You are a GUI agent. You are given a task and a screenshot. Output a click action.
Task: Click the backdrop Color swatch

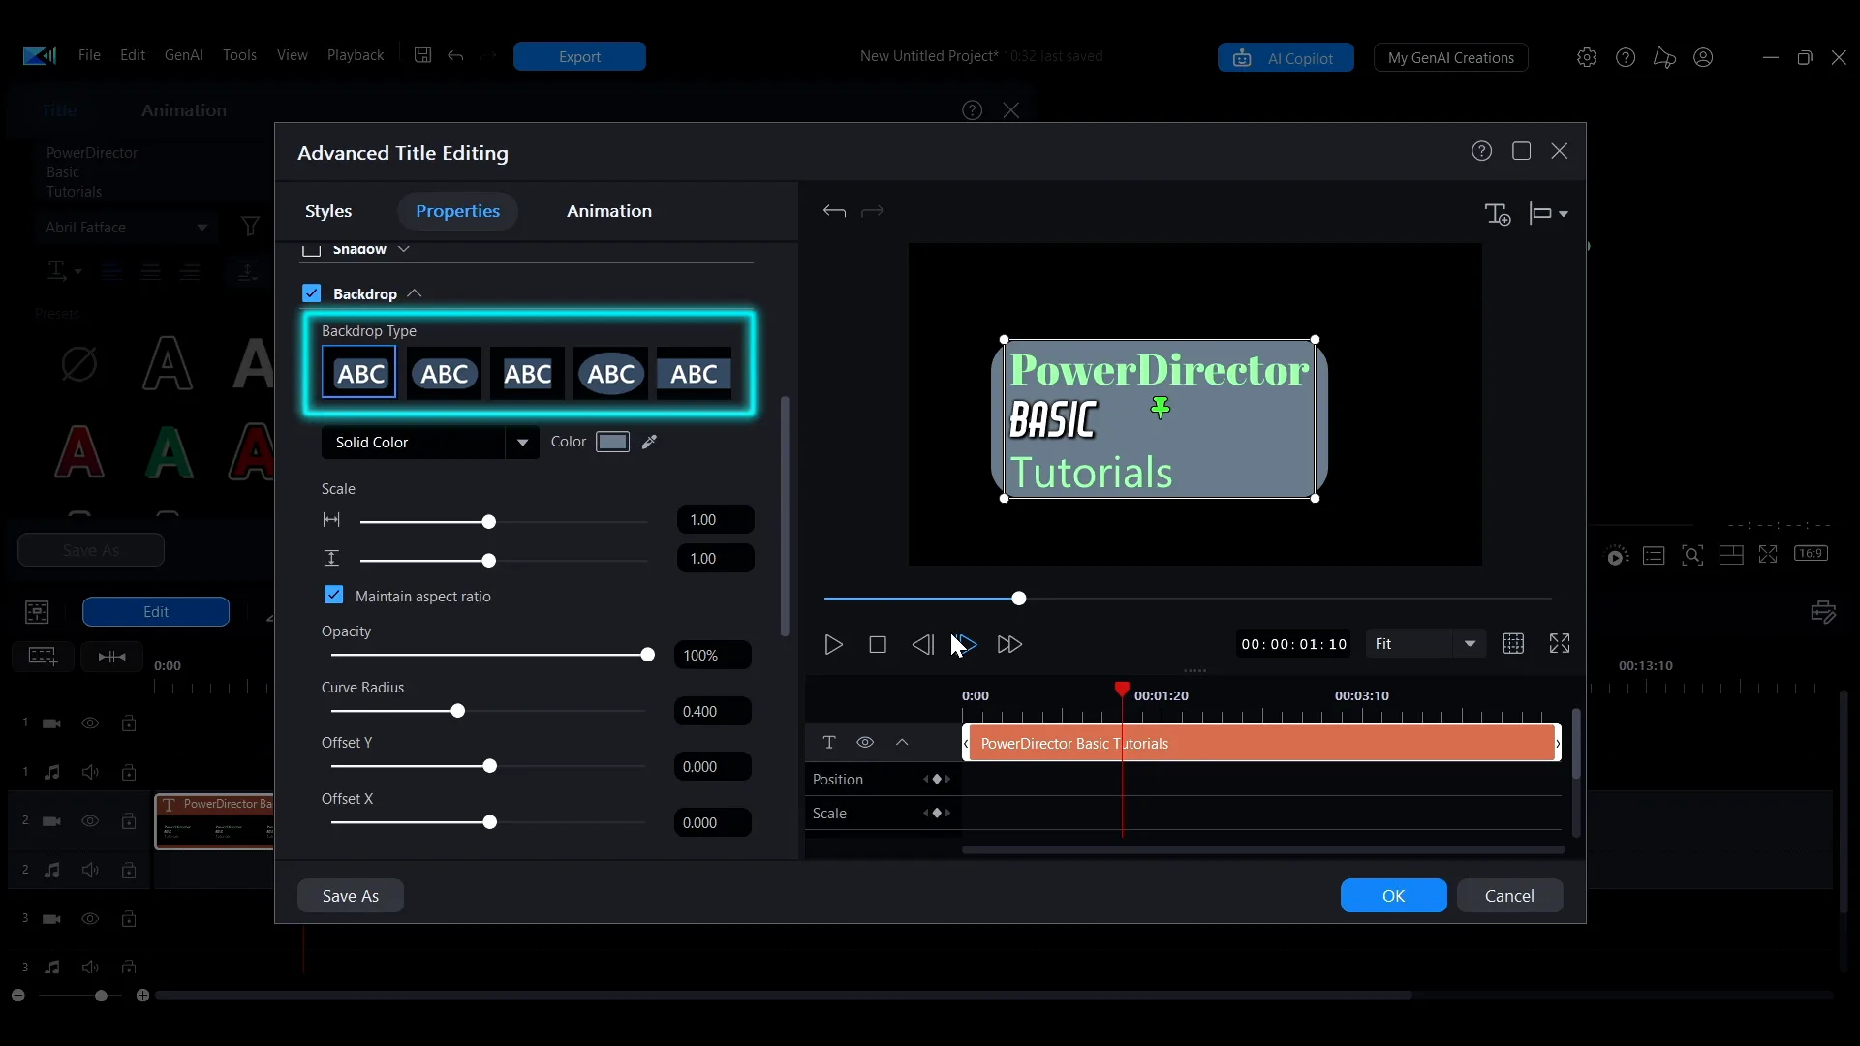tap(612, 442)
